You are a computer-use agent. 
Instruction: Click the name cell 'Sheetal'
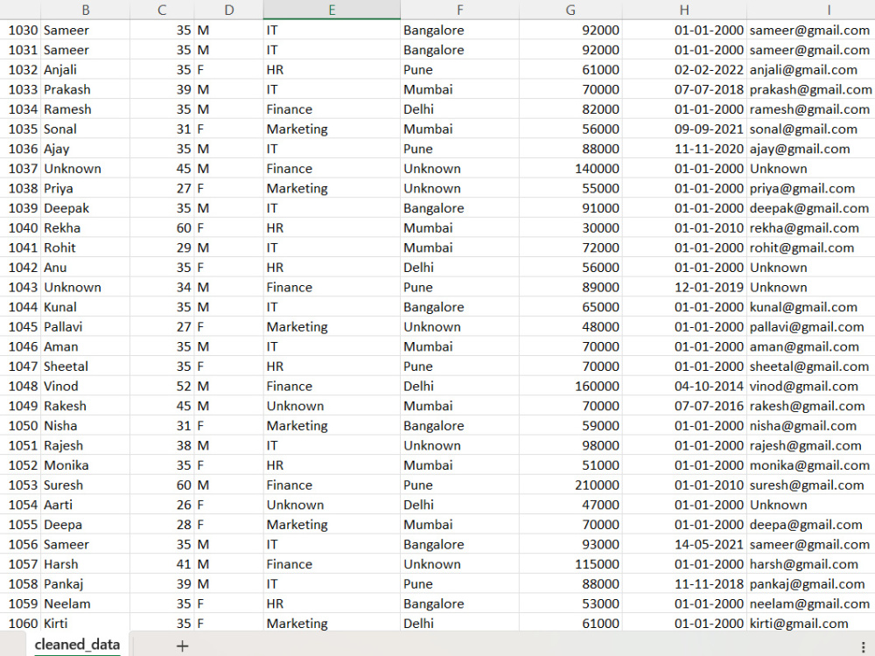86,366
